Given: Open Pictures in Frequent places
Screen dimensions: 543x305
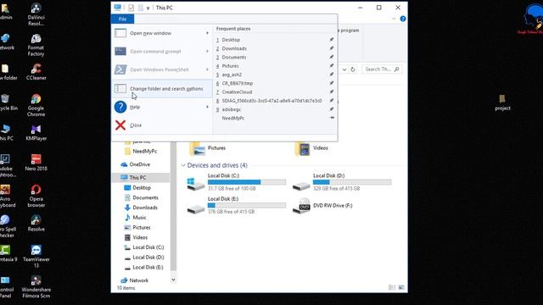Looking at the screenshot, I should (x=230, y=66).
